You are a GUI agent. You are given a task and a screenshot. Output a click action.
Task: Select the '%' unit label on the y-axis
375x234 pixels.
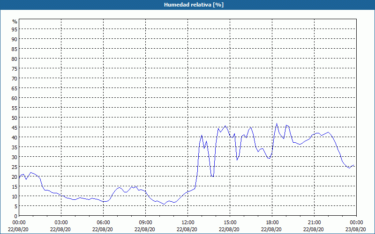coord(15,22)
